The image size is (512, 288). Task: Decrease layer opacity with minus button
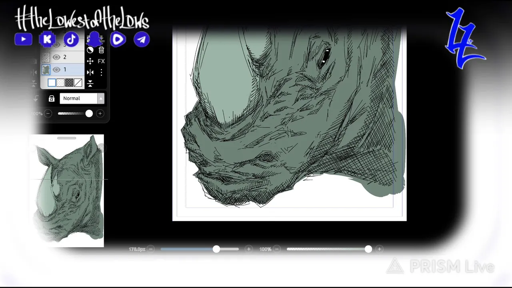coord(48,114)
